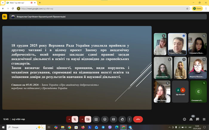Click the red Leave call button
This screenshot has height=130, width=209.
(138, 119)
